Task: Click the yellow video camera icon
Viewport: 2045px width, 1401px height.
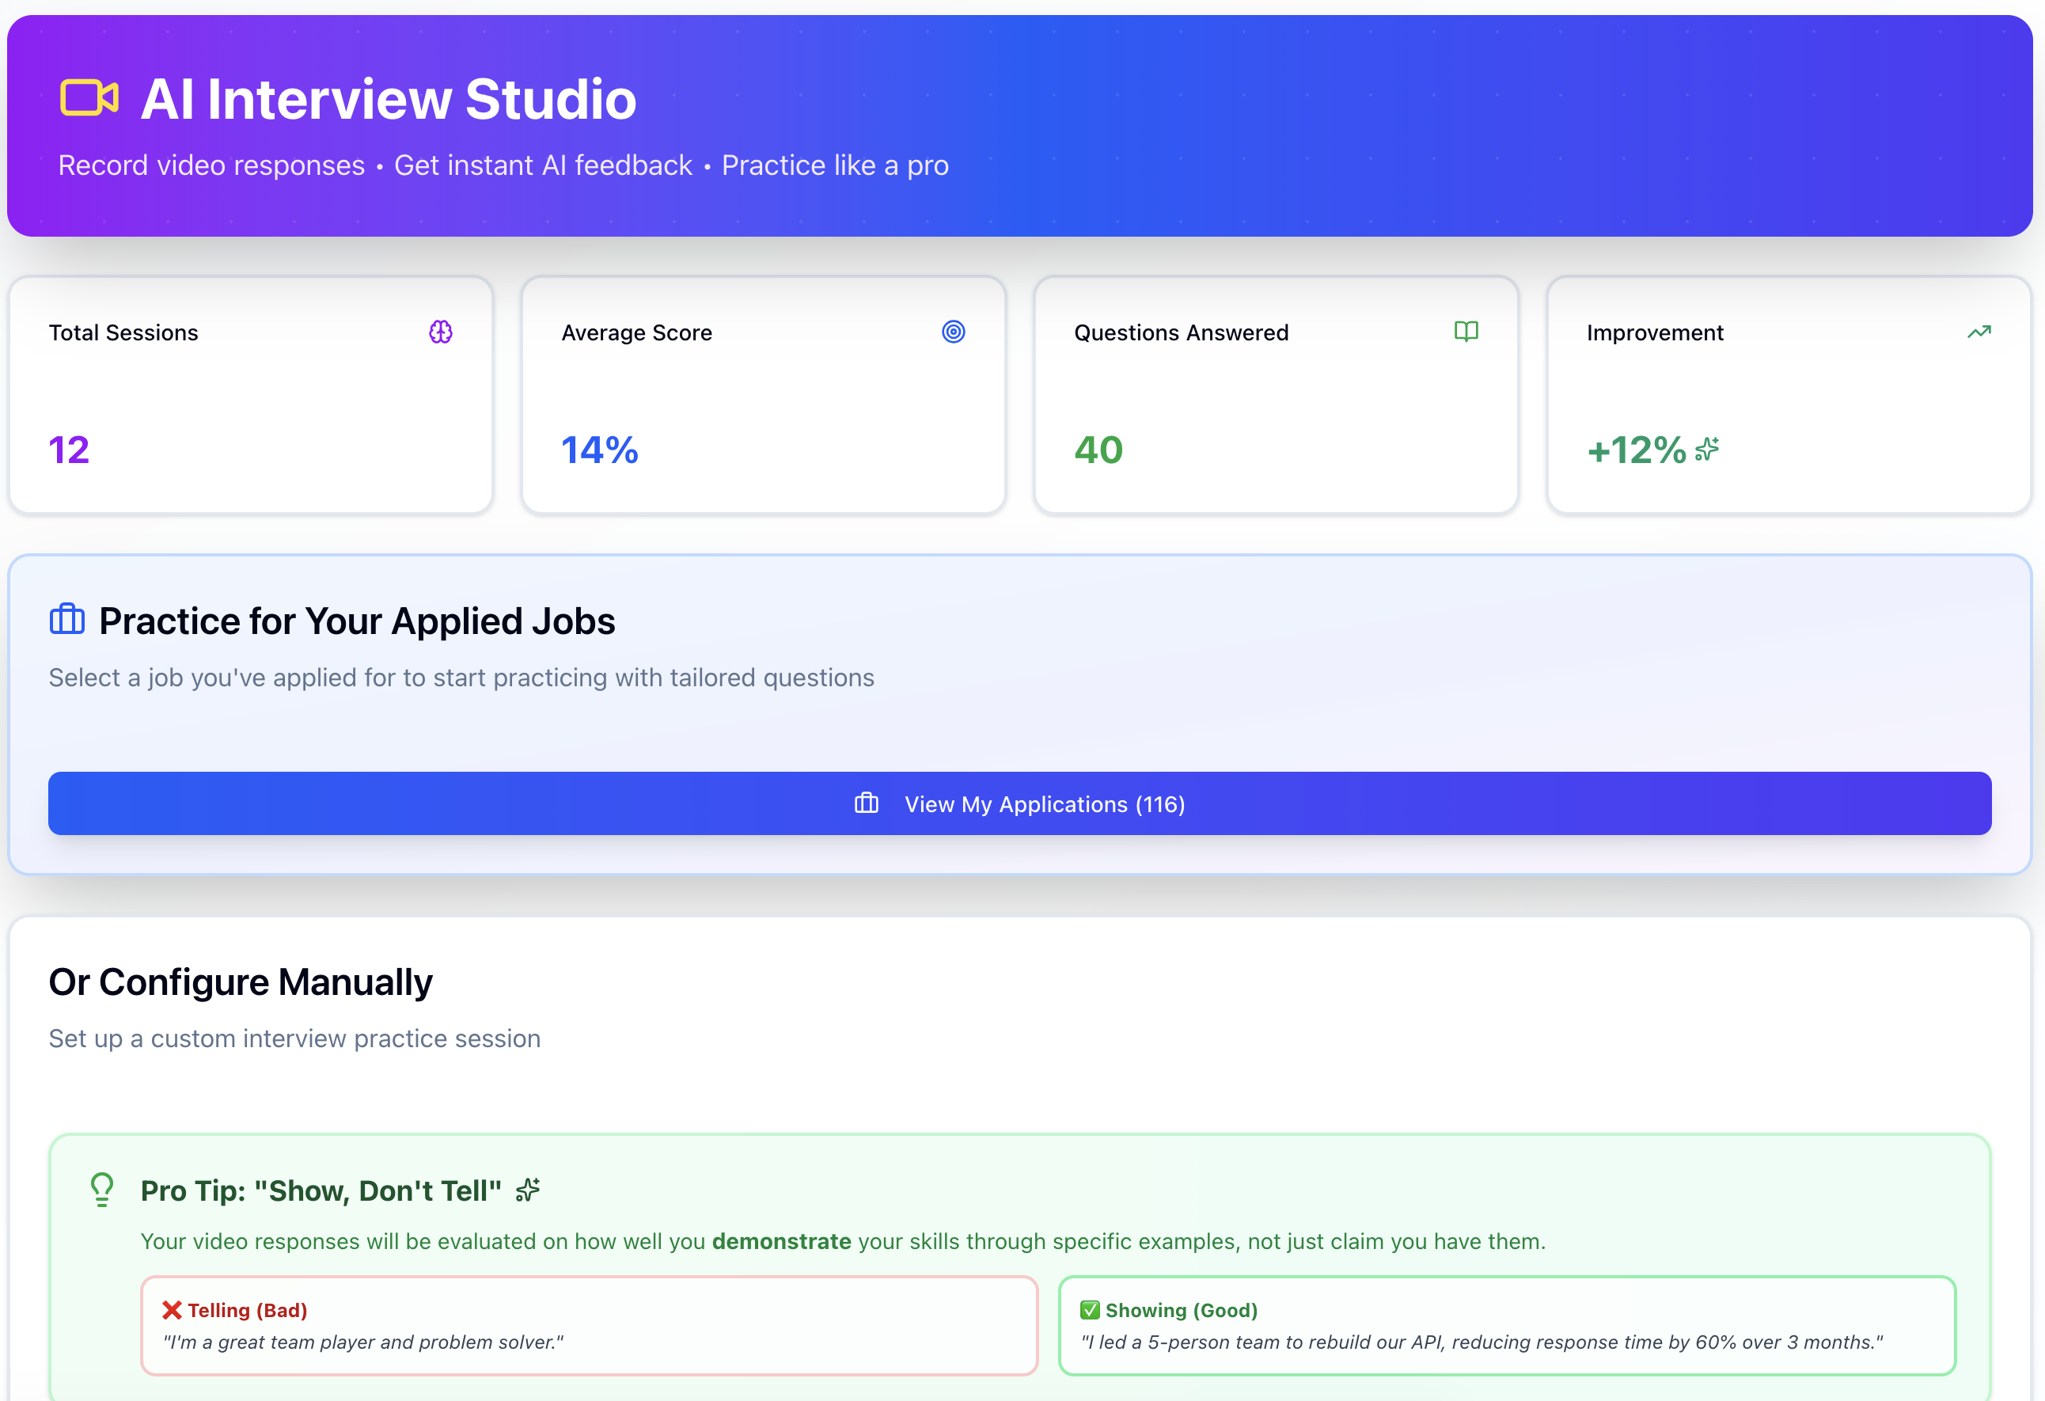Action: tap(89, 97)
